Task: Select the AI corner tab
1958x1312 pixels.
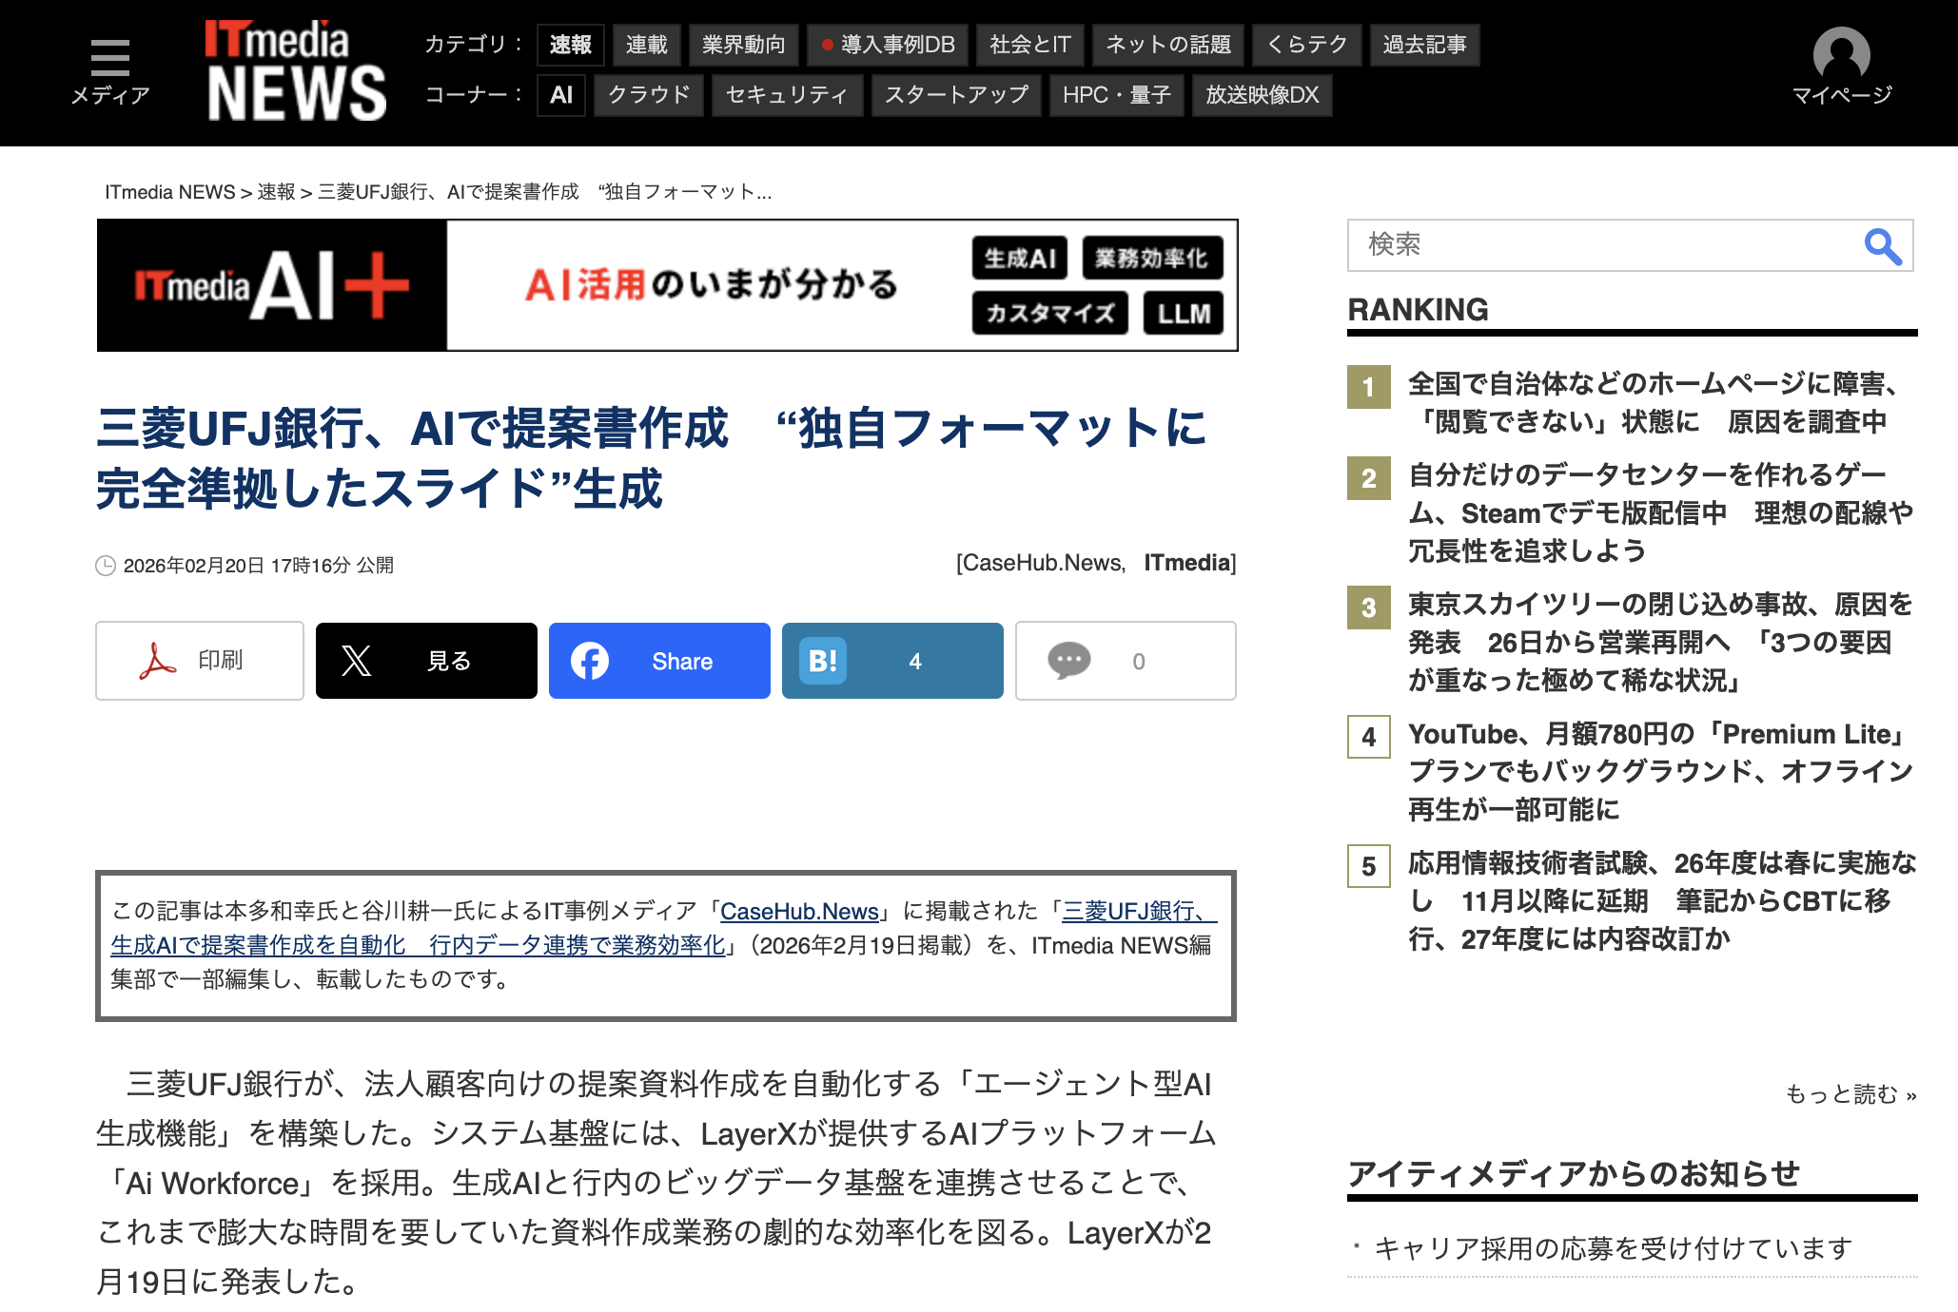Action: (x=560, y=95)
